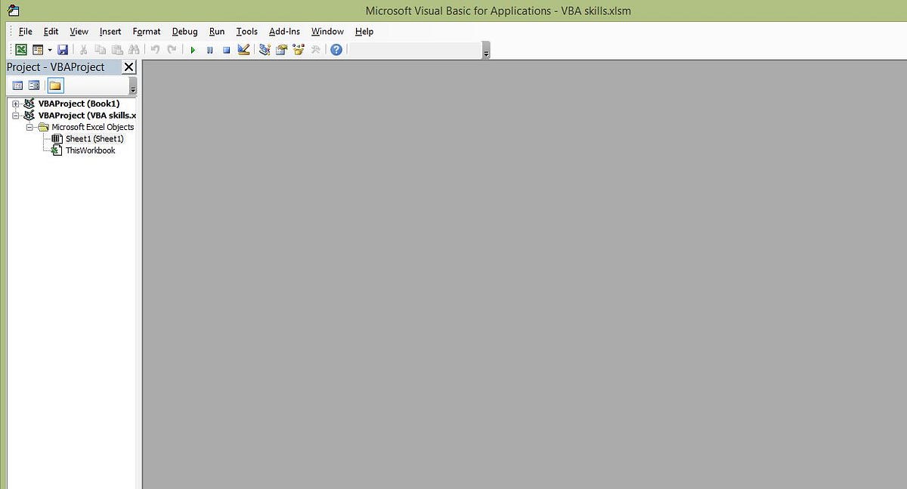Open the Object Browser icon
Viewport: 907px width, 489px height.
(298, 49)
